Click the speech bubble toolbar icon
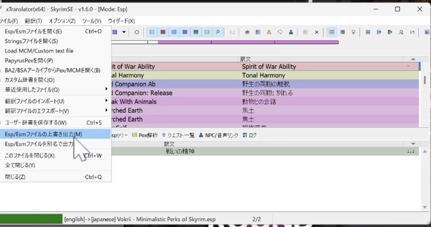 click(280, 32)
